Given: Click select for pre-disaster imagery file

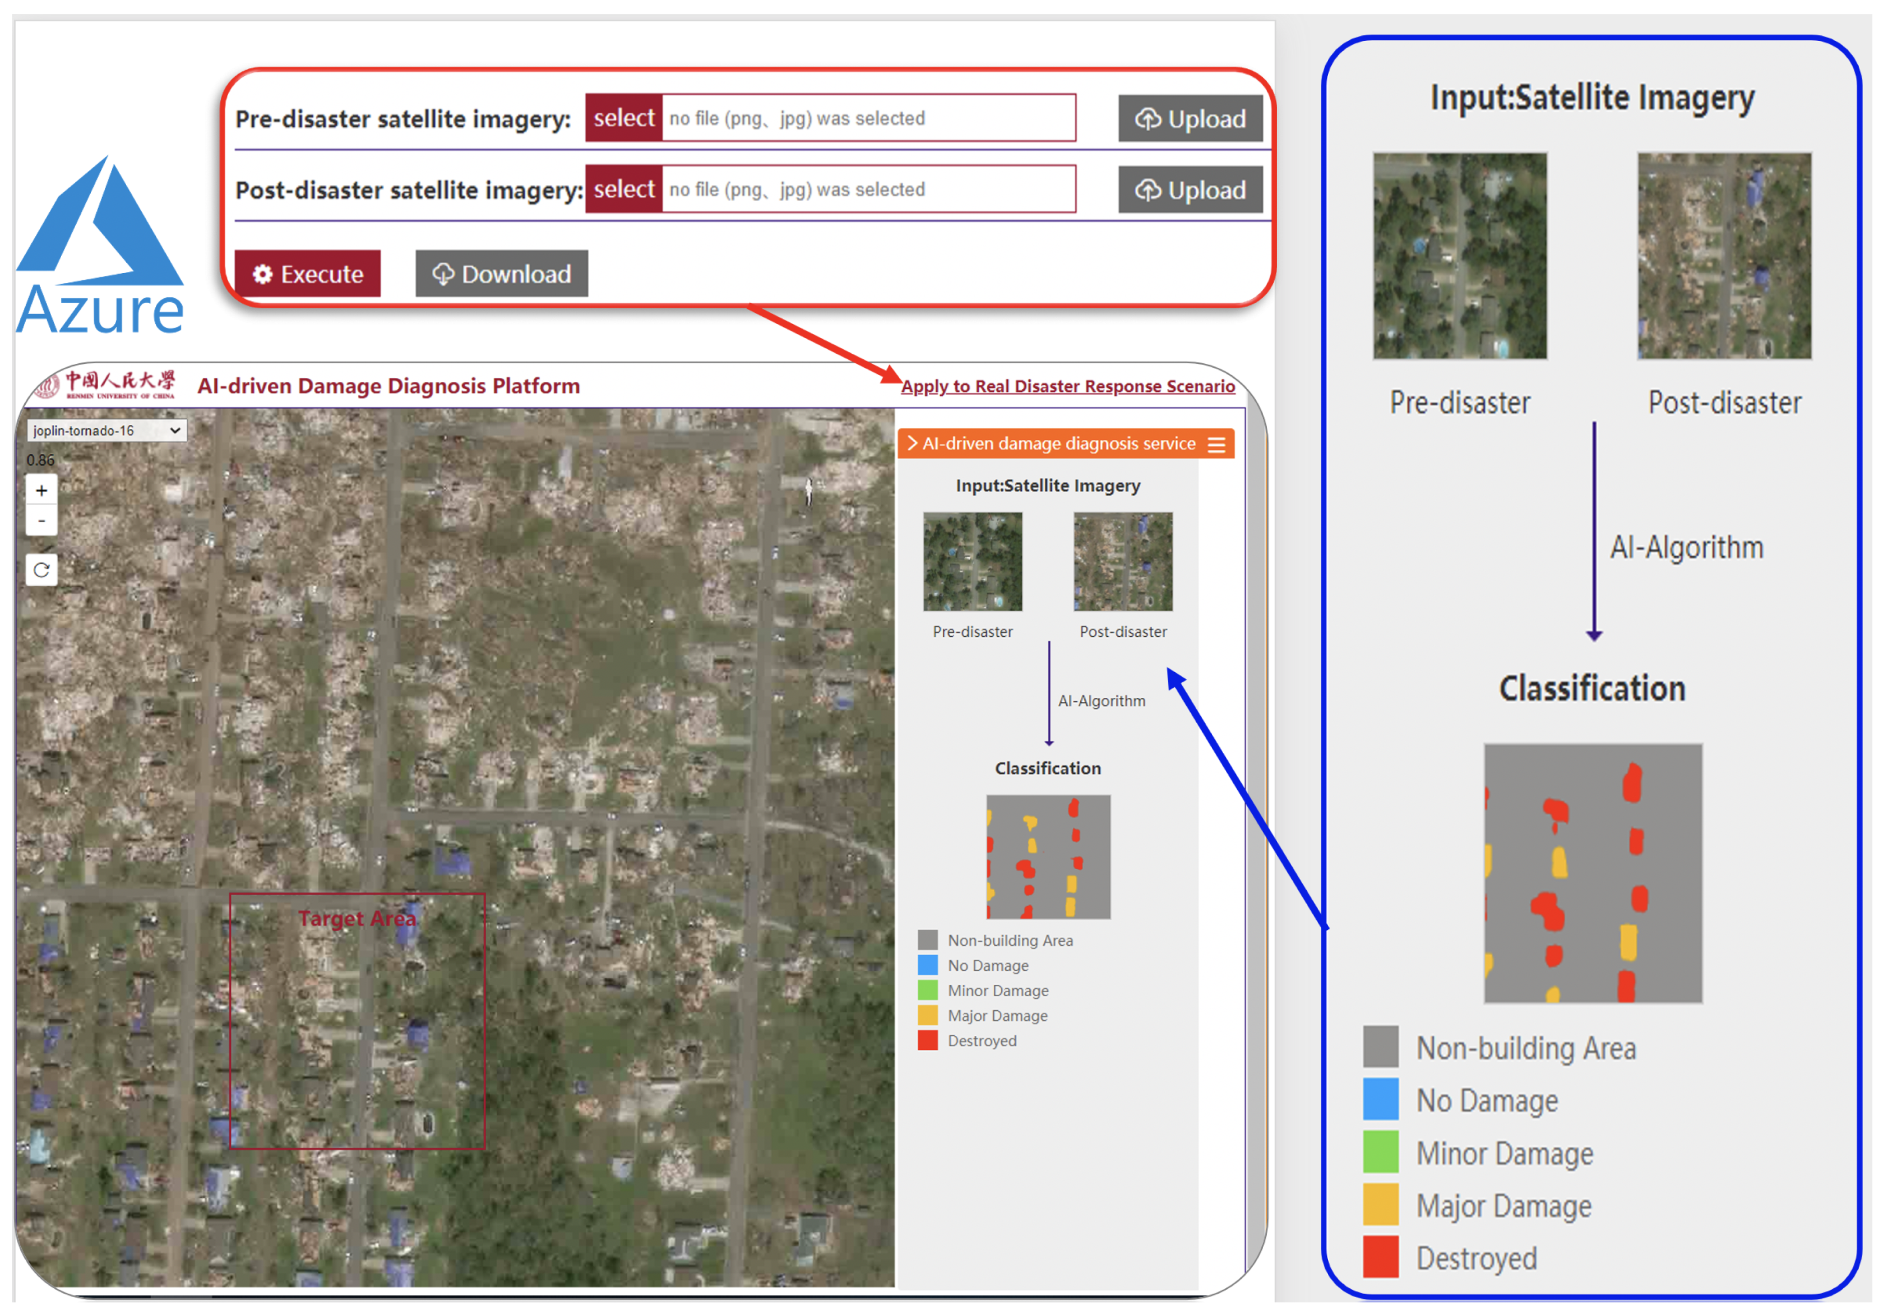Looking at the screenshot, I should pos(623,118).
